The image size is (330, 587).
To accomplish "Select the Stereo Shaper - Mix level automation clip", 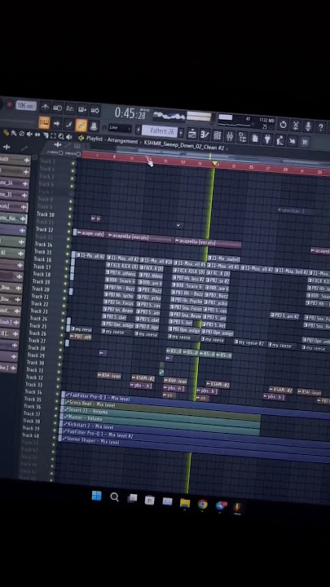I will (x=195, y=449).
